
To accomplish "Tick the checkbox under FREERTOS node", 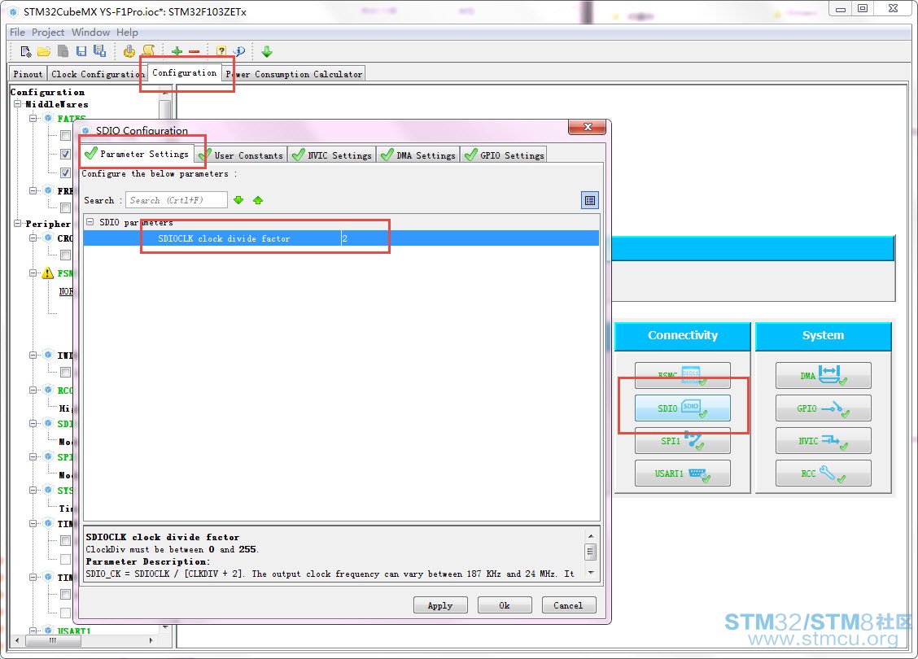I will point(66,207).
